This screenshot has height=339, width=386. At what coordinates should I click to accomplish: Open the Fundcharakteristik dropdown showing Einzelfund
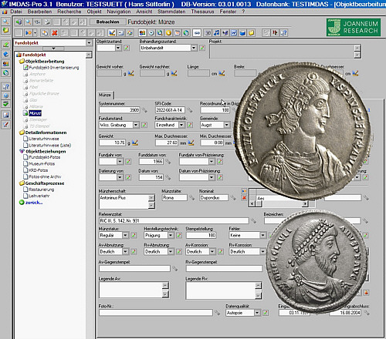coord(181,125)
